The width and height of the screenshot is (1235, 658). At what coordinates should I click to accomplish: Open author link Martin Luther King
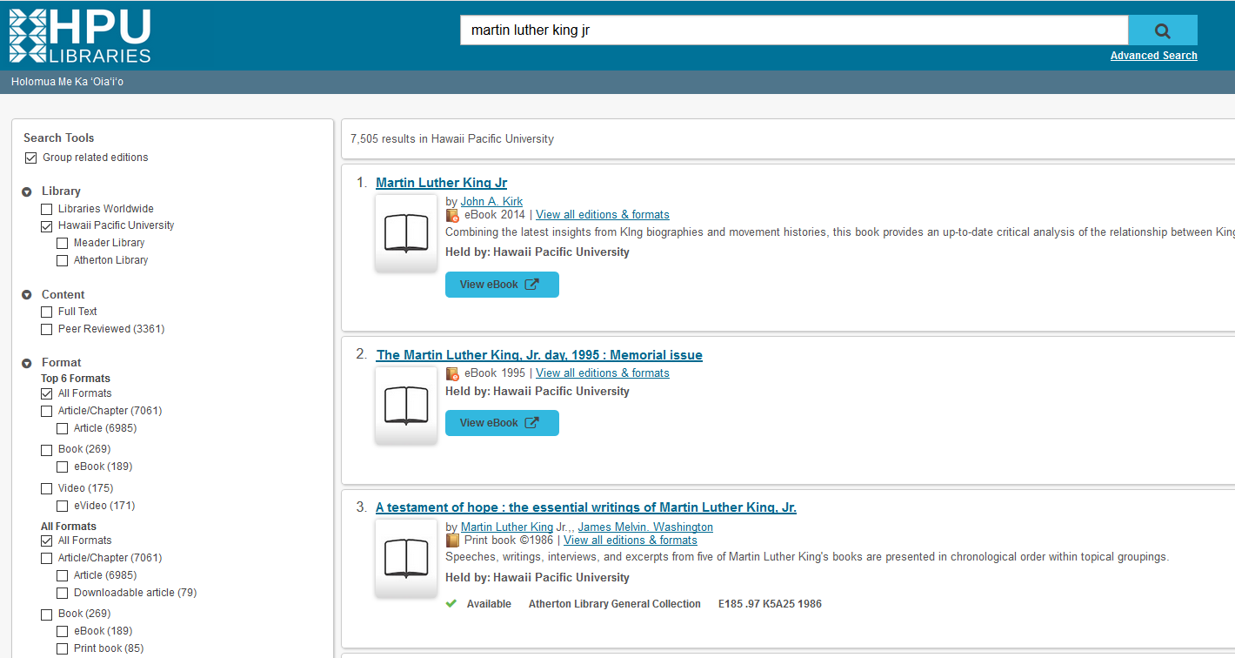pos(507,527)
